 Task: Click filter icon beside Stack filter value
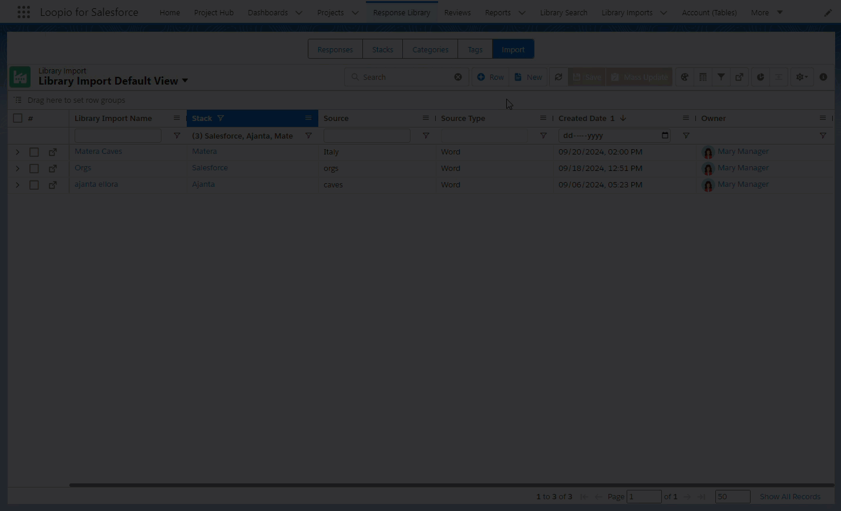pyautogui.click(x=308, y=136)
